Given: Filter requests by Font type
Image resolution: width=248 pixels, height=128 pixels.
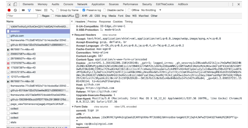Looking at the screenshot, I should [x=121, y=16].
